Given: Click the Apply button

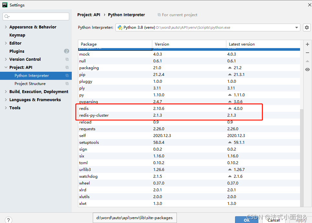Looking at the screenshot, I should point(301,220).
